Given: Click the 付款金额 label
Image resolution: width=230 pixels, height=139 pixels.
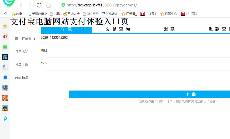Looking at the screenshot, I should [23, 64].
